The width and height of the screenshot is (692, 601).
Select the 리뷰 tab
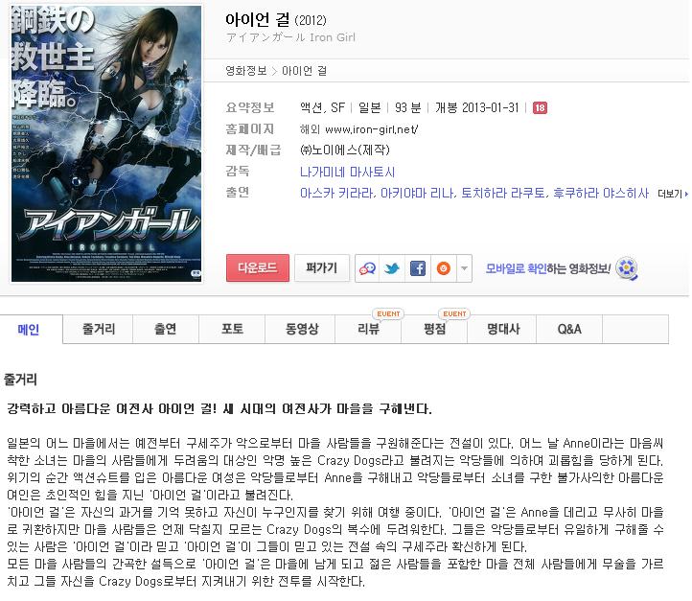(368, 329)
